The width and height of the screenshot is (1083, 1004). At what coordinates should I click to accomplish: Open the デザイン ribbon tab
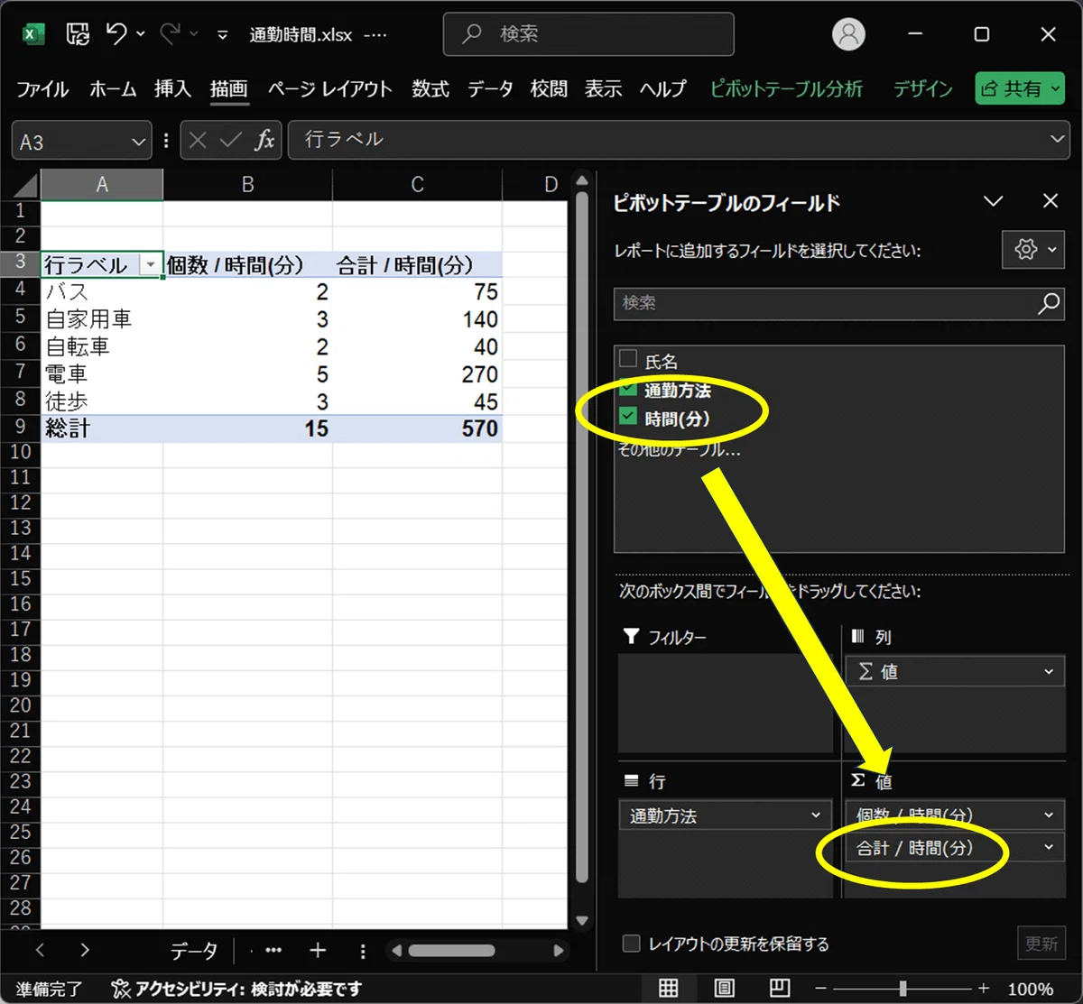[923, 88]
